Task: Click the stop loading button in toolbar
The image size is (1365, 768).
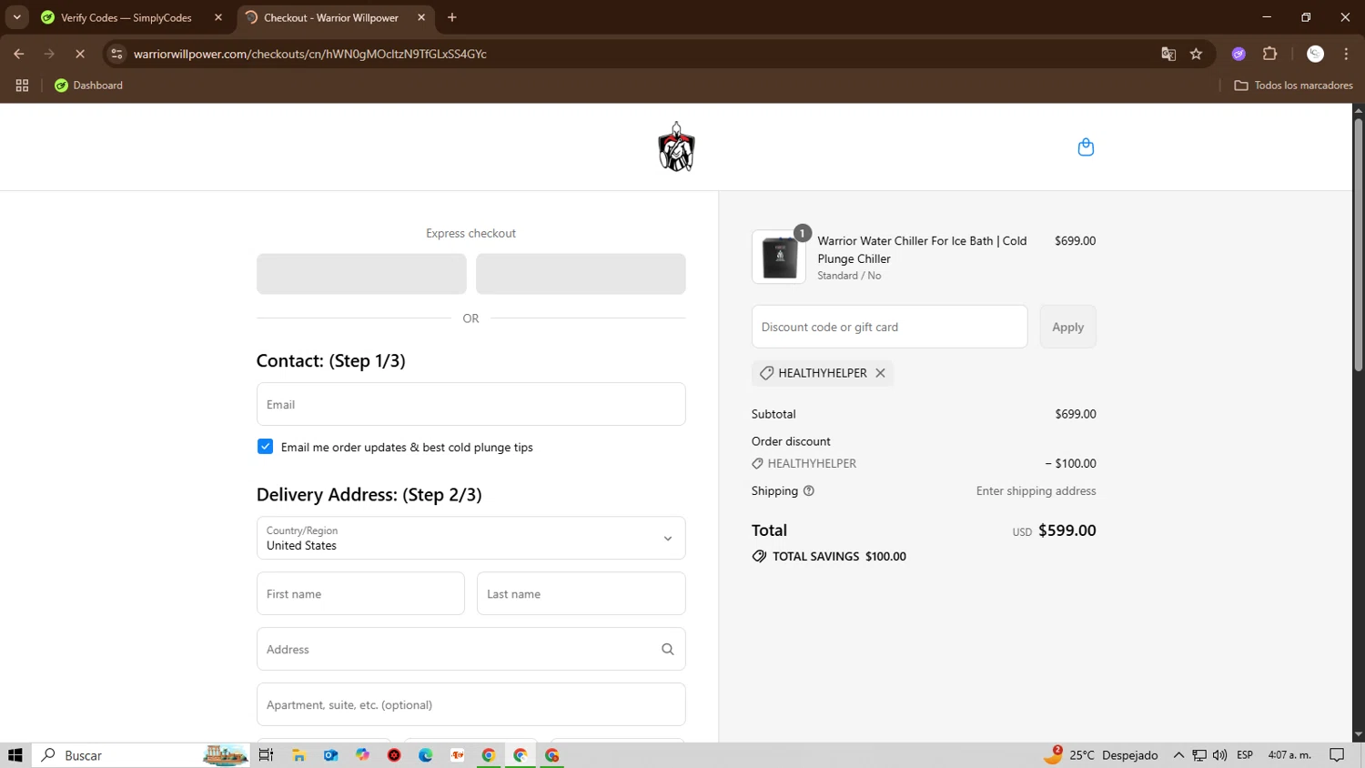Action: (80, 54)
